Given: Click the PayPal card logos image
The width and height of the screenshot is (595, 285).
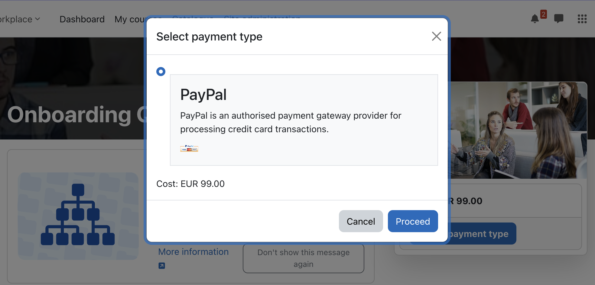Looking at the screenshot, I should 189,148.
